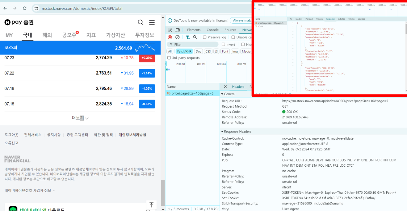
Task: Stop recording network log red button
Action: coord(170,37)
